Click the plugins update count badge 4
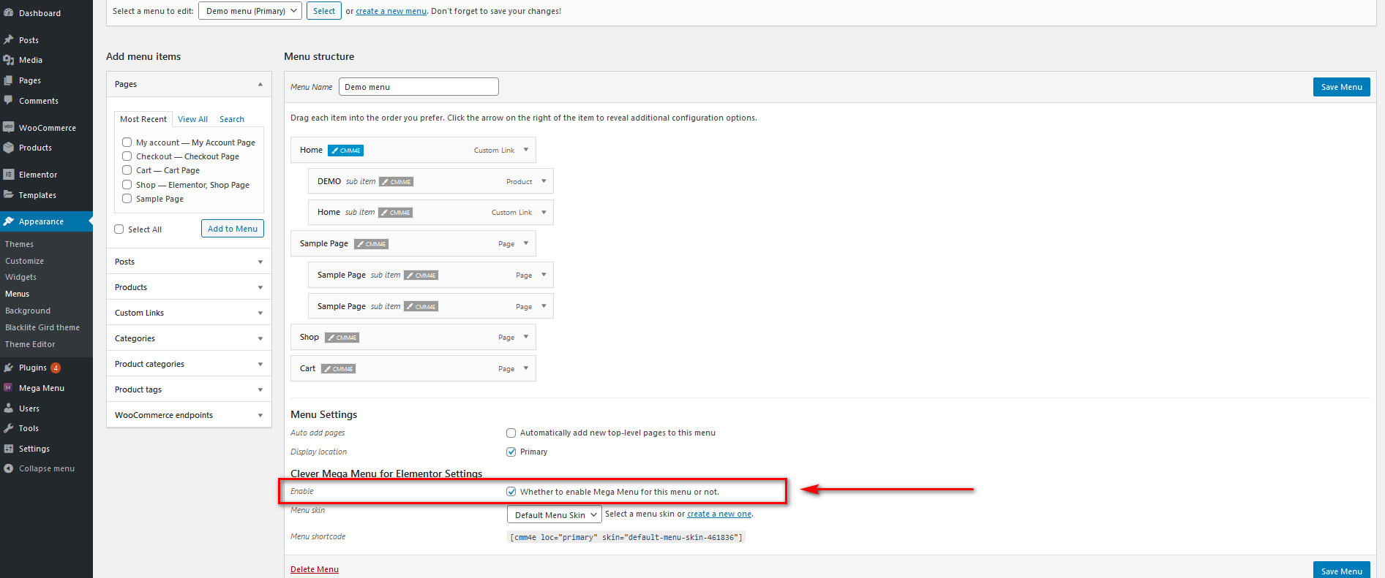This screenshot has height=578, width=1385. pyautogui.click(x=56, y=368)
